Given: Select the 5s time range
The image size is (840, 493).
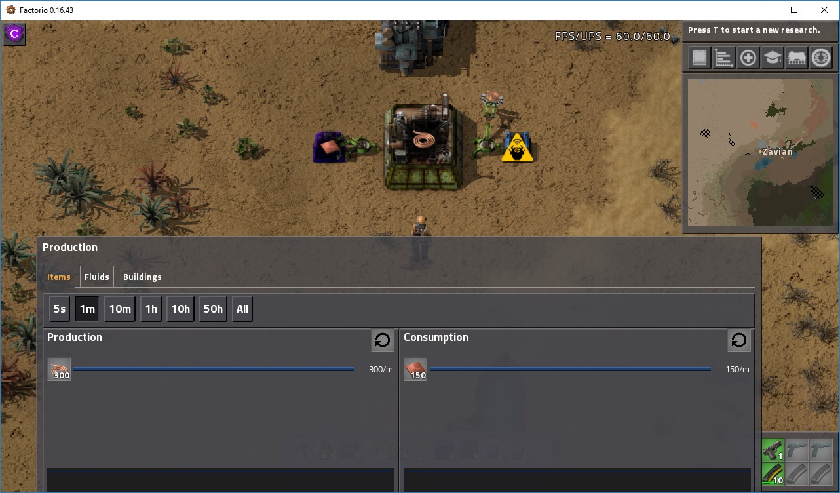Looking at the screenshot, I should (x=60, y=309).
